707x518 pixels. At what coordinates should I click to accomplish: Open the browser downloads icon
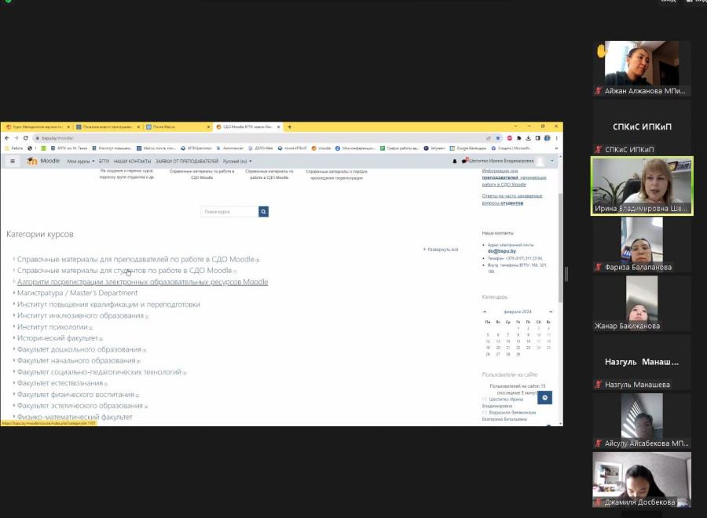[x=528, y=138]
